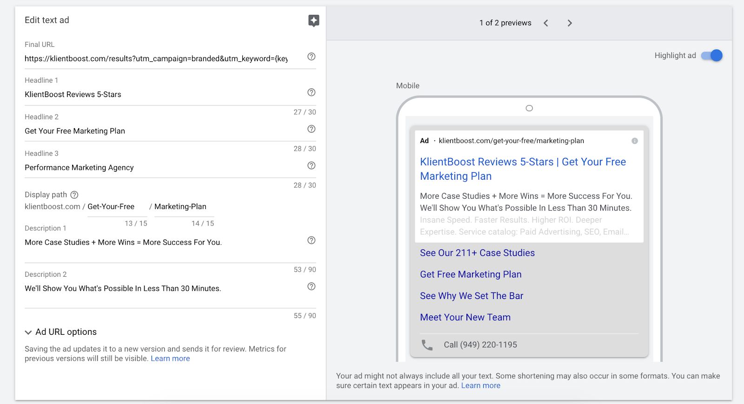This screenshot has width=744, height=404.
Task: Click the Highlight ad label text
Action: [x=675, y=56]
